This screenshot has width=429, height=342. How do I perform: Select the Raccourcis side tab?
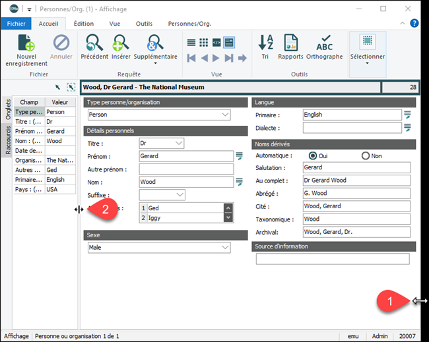click(7, 140)
